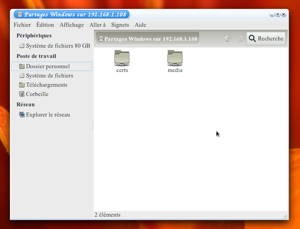Click the Téléchargements folder icon

(x=22, y=85)
